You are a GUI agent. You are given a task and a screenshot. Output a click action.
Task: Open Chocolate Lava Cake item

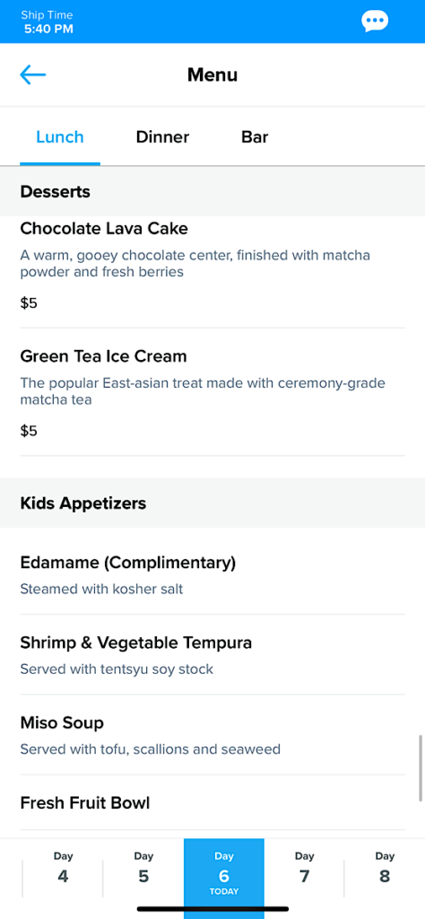click(x=212, y=272)
